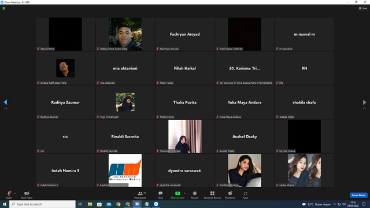
Task: Select the Fillah Haikal tile
Action: (x=185, y=68)
